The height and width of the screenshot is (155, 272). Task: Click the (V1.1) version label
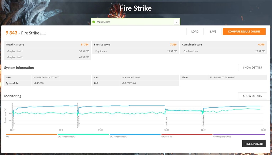43,34
